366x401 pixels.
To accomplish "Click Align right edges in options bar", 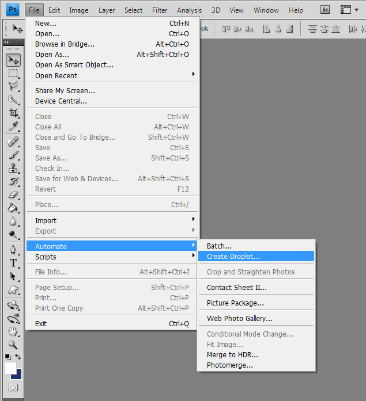I will point(290,29).
